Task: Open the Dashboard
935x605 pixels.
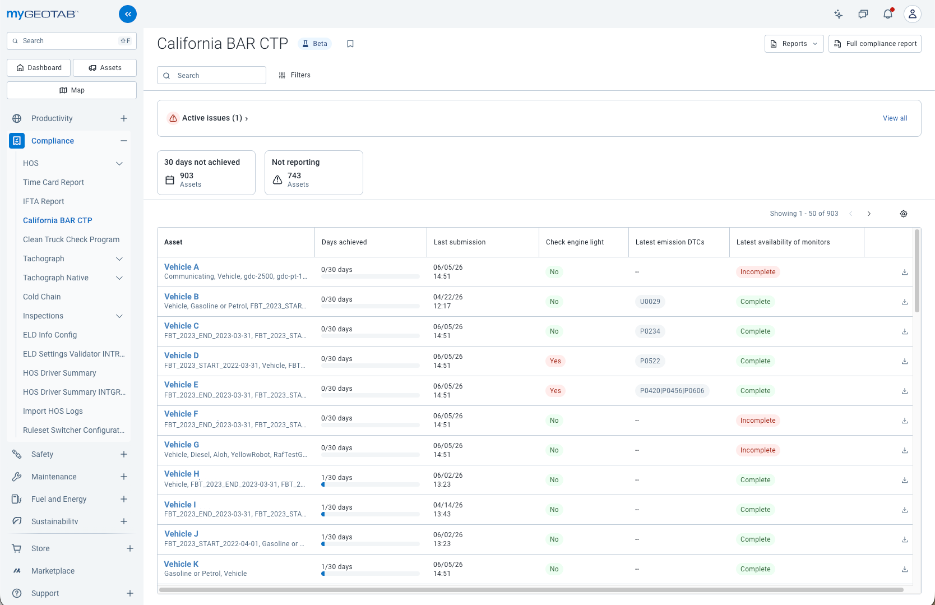Action: [x=39, y=68]
